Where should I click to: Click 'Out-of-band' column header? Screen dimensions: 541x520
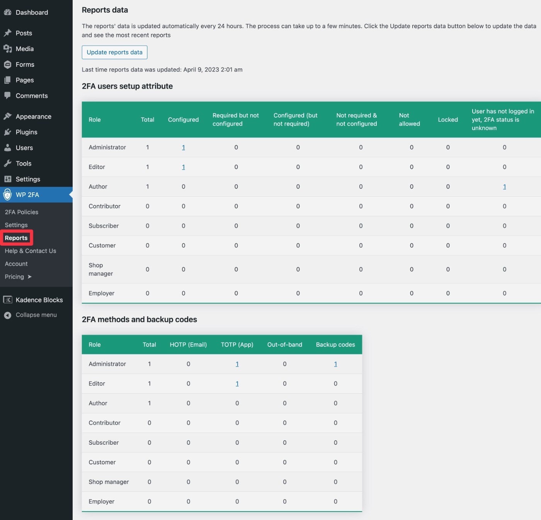pos(285,345)
